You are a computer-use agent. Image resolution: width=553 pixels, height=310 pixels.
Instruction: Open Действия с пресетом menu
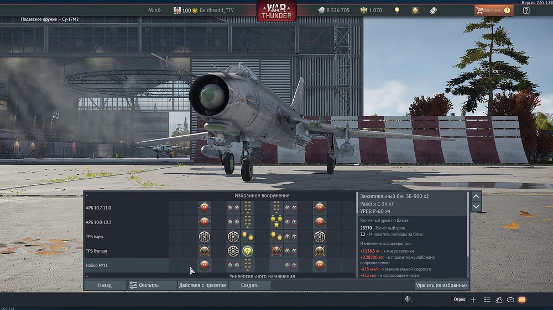coord(202,285)
